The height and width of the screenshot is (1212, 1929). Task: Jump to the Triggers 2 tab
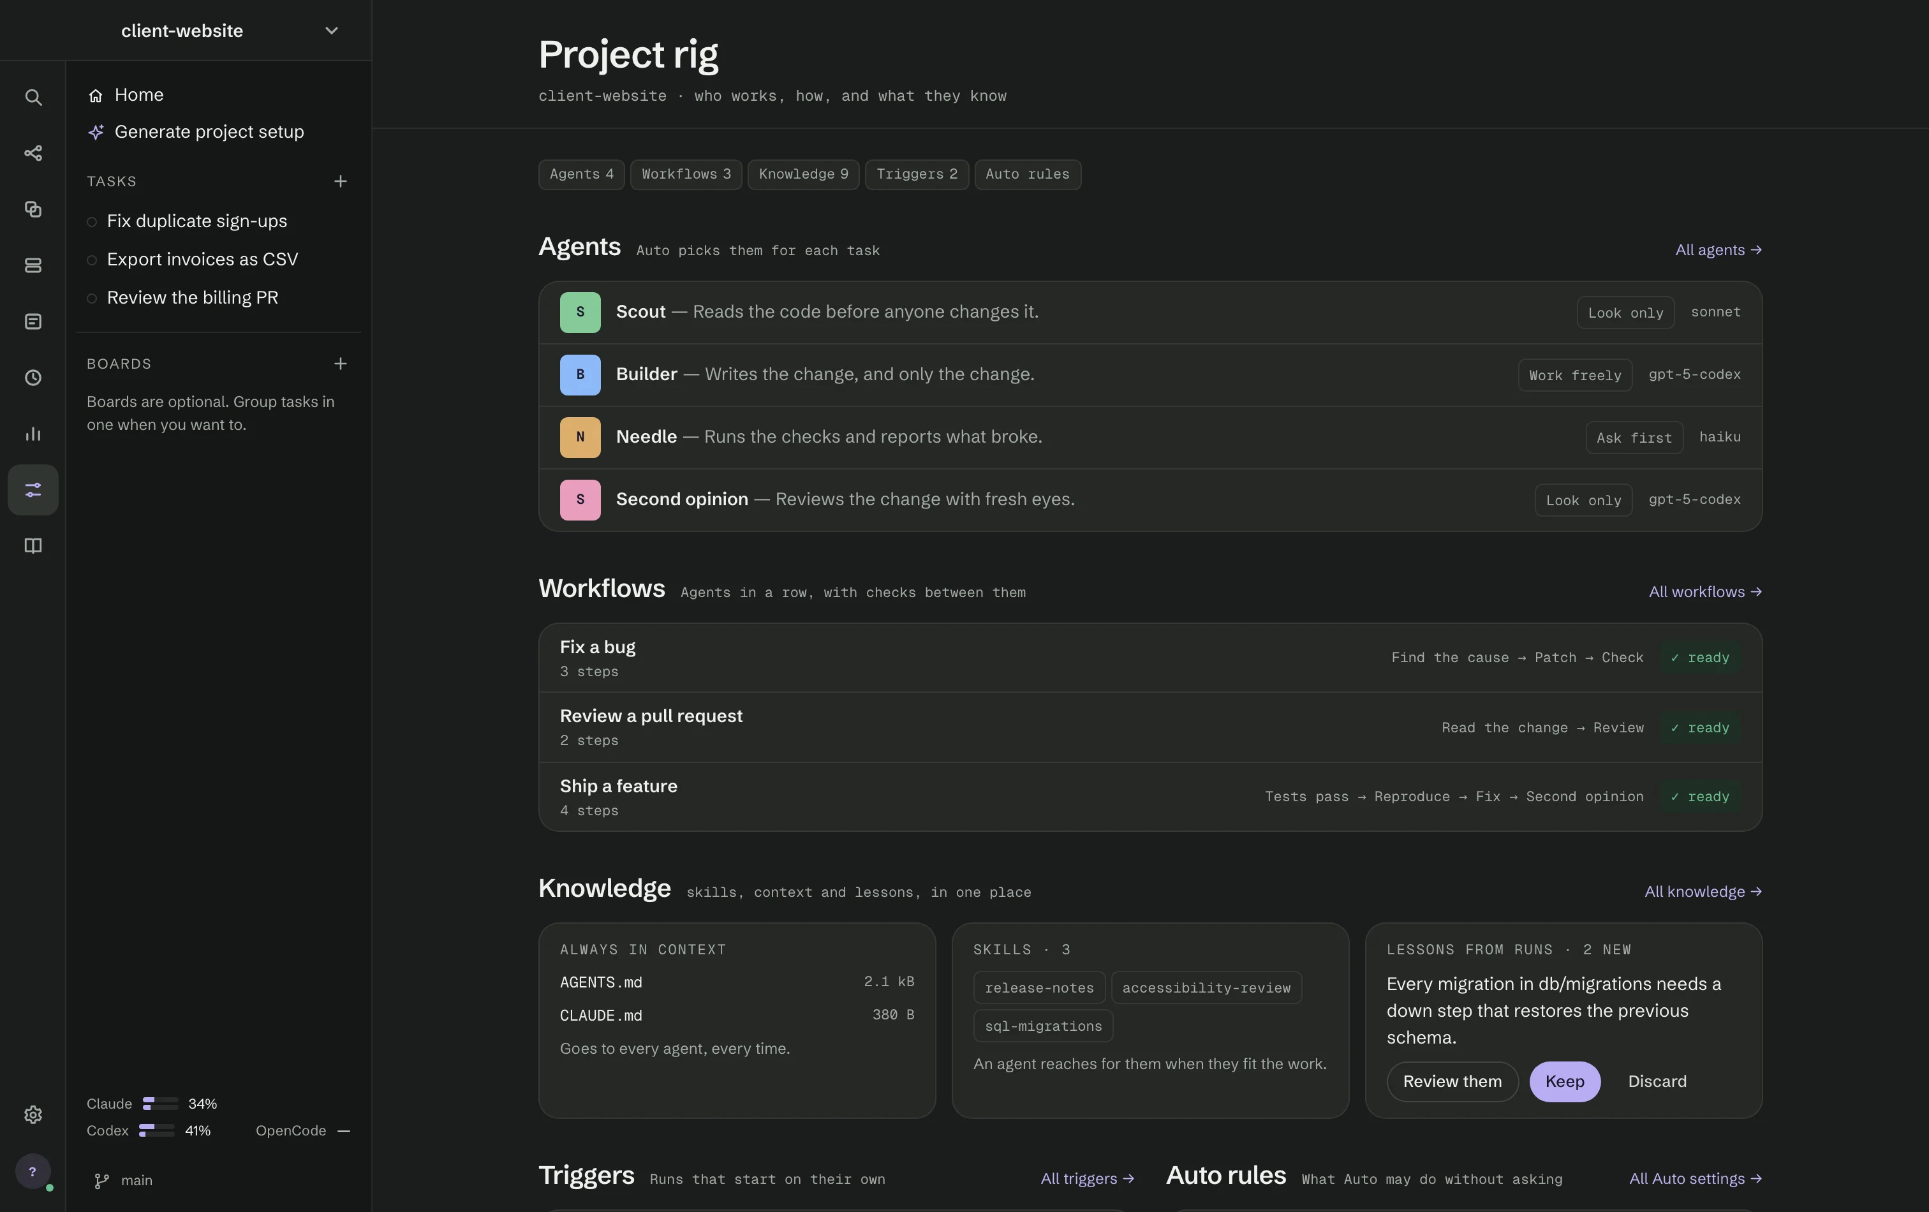click(917, 175)
